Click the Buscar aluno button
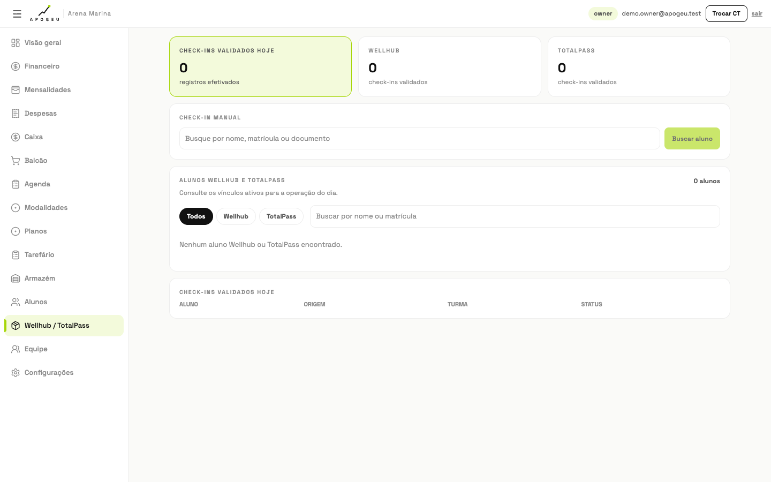The width and height of the screenshot is (771, 482). [x=692, y=139]
